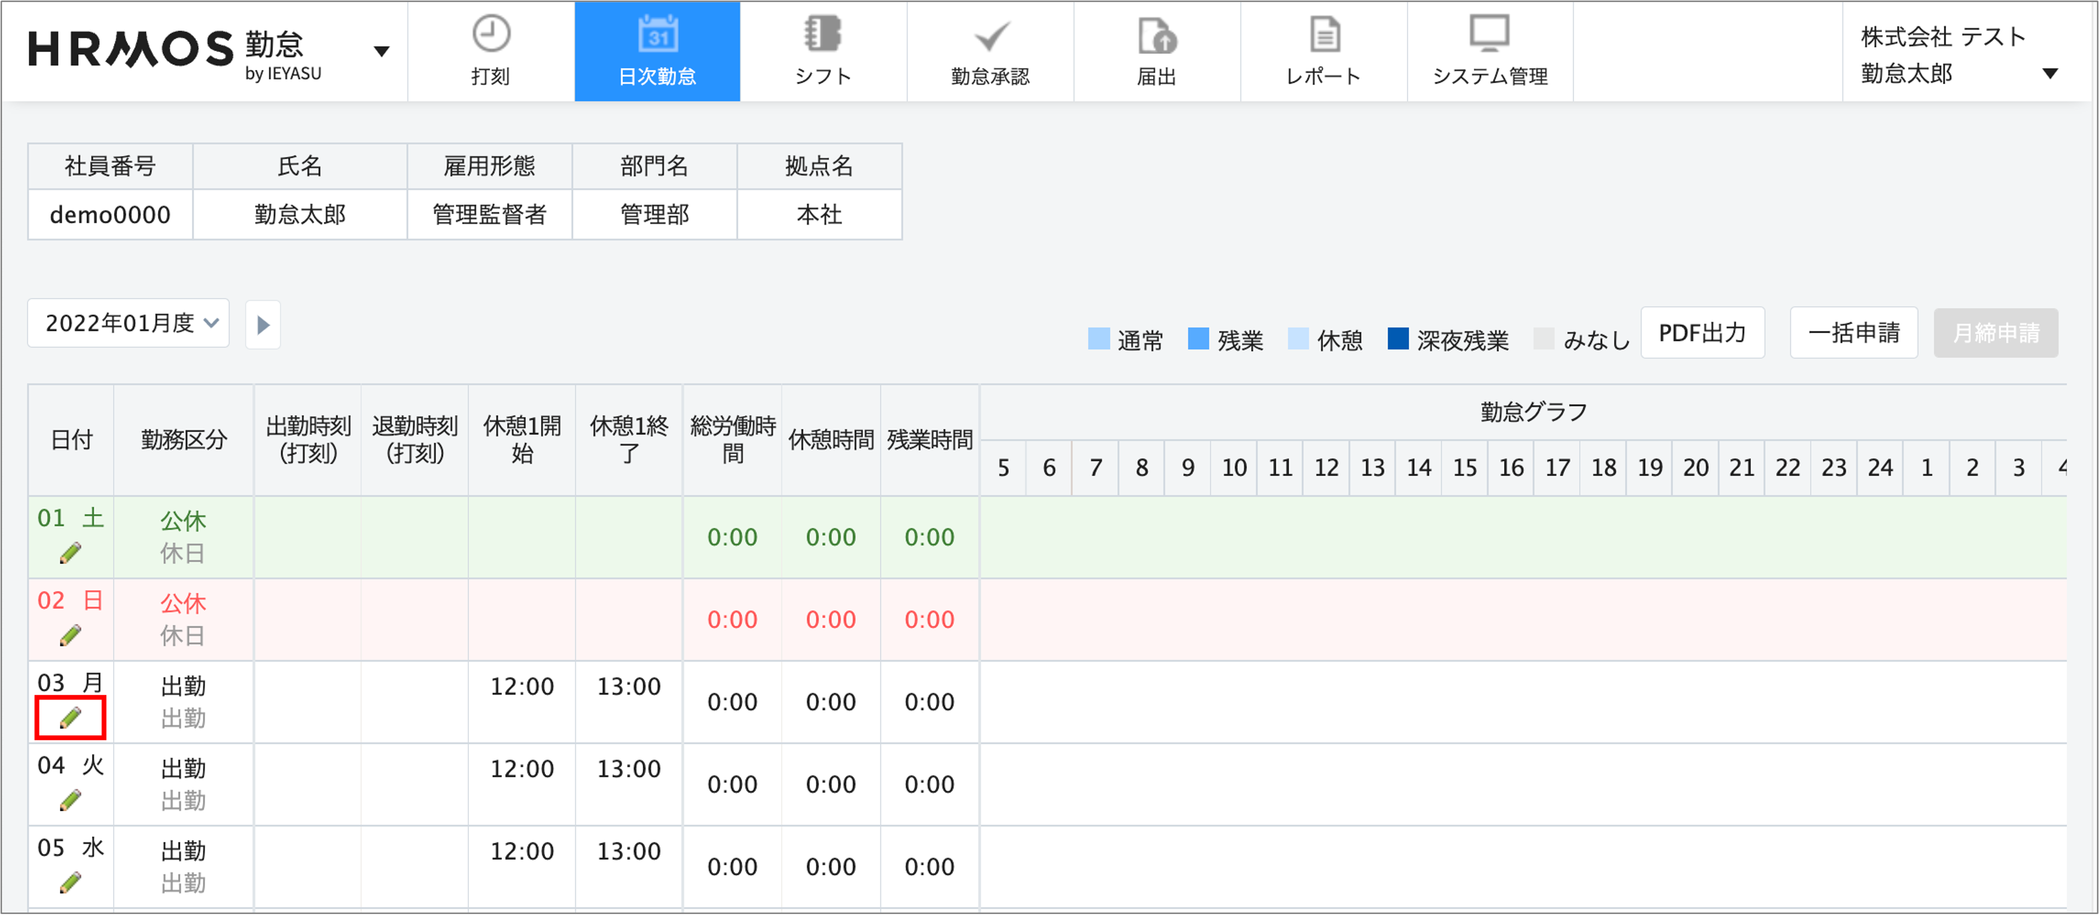Click the pencil edit icon for 01 土

(71, 553)
